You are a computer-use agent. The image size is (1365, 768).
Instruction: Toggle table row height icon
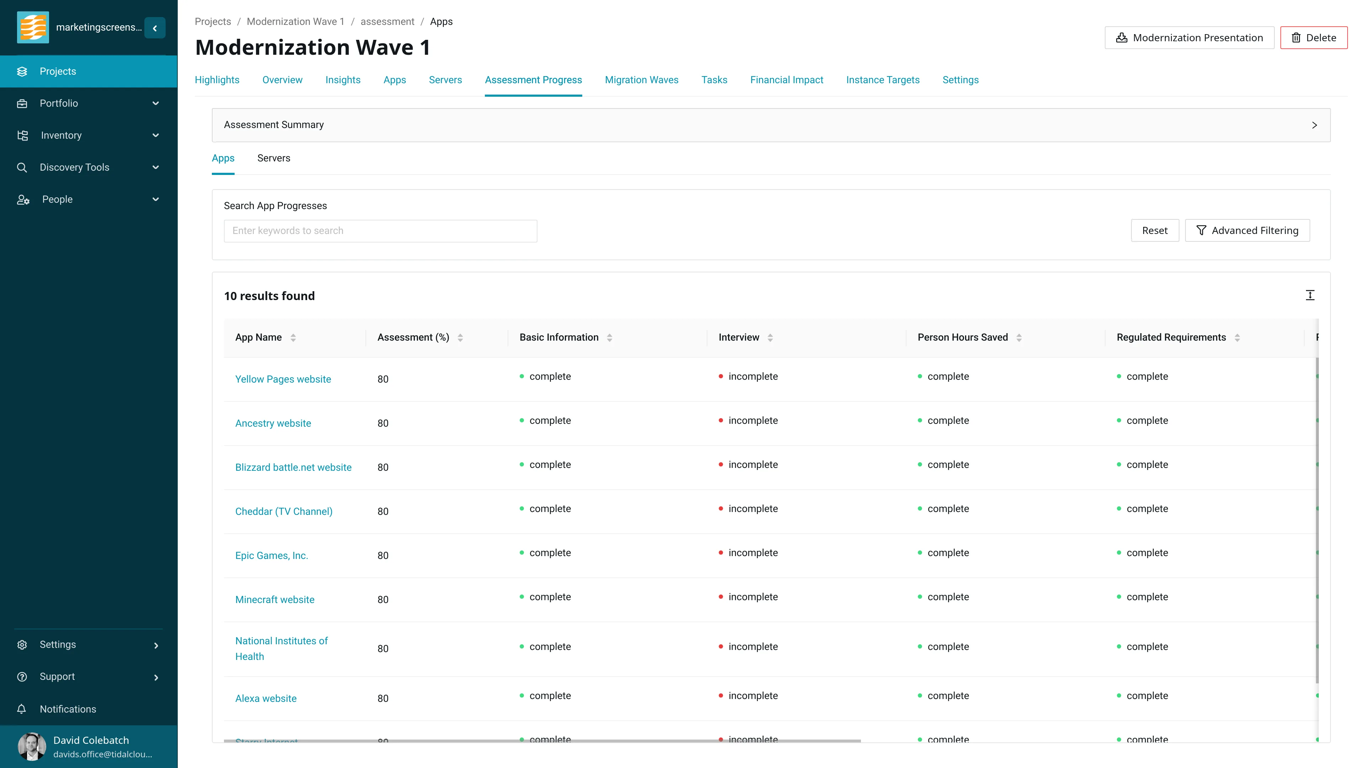pos(1310,295)
